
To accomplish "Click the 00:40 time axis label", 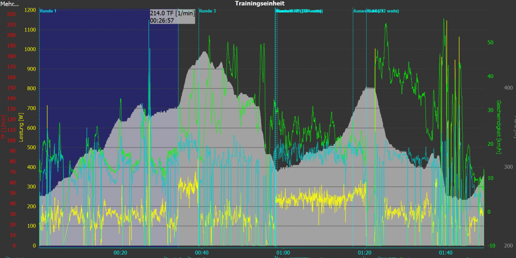I will [x=202, y=252].
